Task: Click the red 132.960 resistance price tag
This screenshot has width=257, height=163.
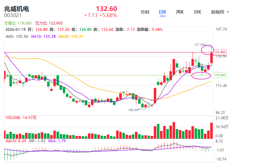Action: tap(220, 52)
